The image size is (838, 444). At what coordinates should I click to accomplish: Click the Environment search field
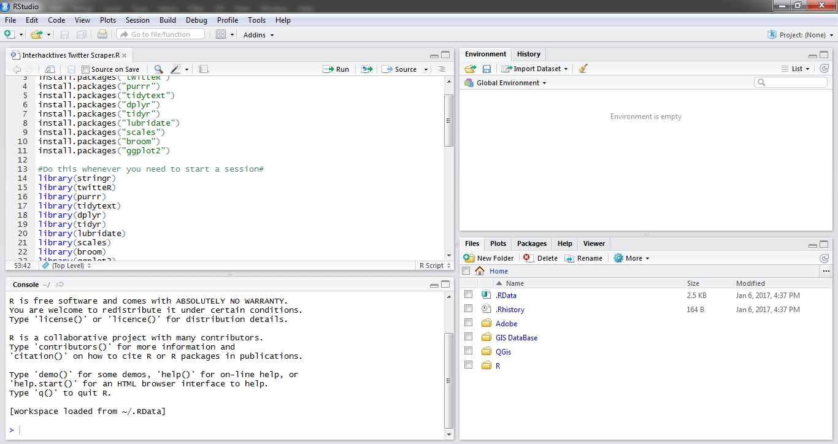click(x=791, y=82)
